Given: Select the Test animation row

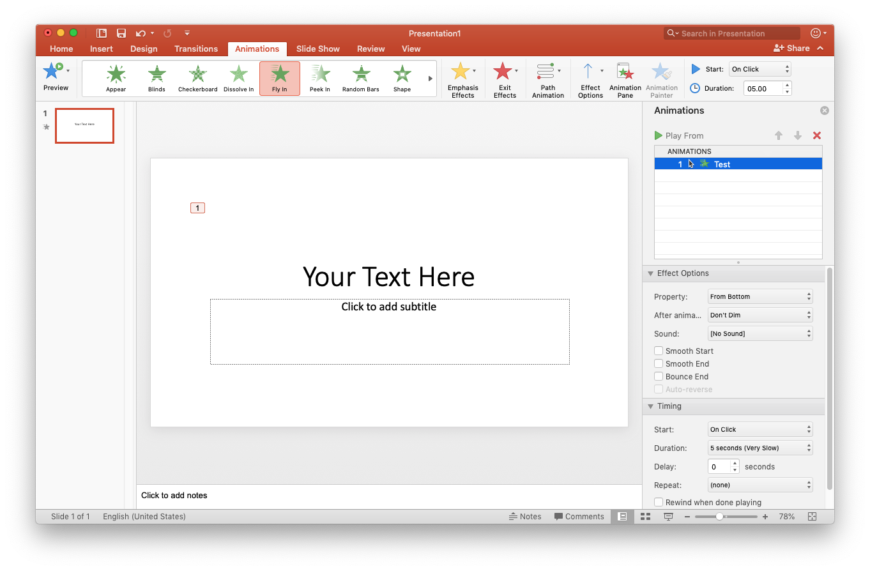Looking at the screenshot, I should point(738,164).
